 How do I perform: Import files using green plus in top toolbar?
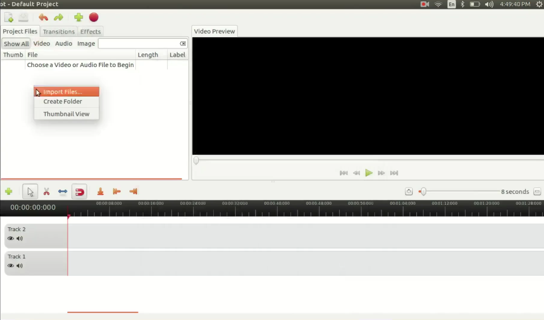[x=79, y=17]
